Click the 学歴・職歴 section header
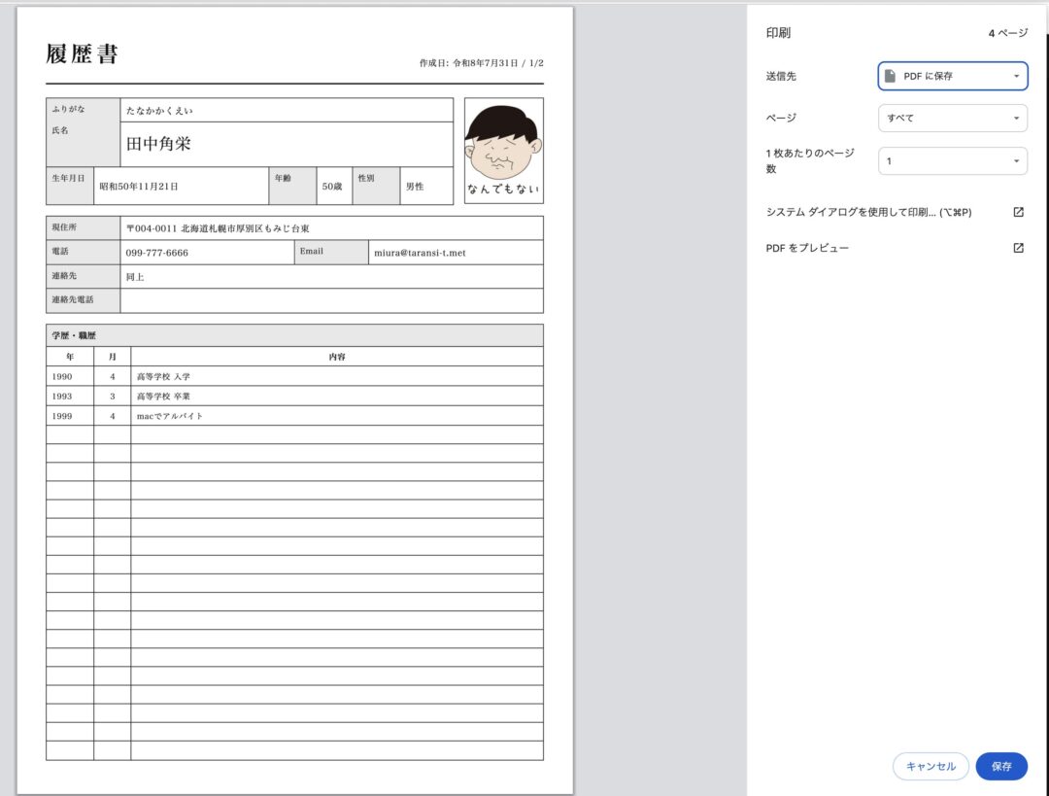1049x796 pixels. (74, 335)
